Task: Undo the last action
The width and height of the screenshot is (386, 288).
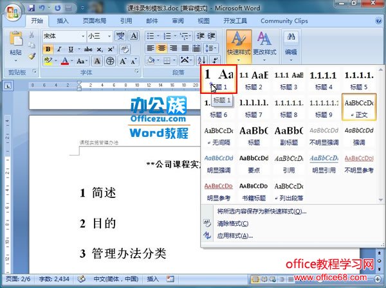Action: (x=42, y=8)
